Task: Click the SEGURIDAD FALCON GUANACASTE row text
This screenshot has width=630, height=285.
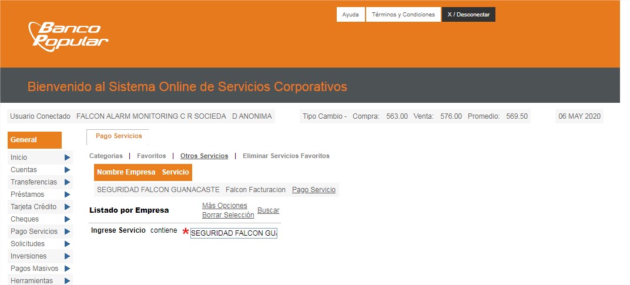Action: click(x=158, y=190)
